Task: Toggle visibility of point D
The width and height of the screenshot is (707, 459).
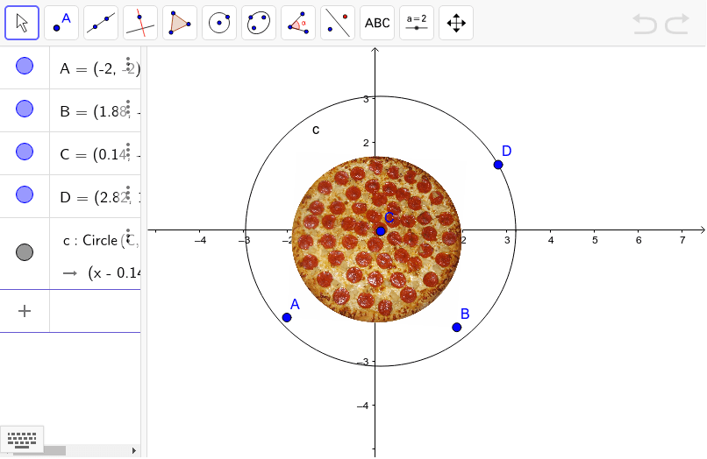Action: 25,194
